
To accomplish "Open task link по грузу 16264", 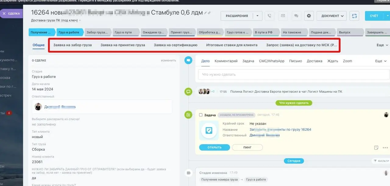I will pos(280,129).
